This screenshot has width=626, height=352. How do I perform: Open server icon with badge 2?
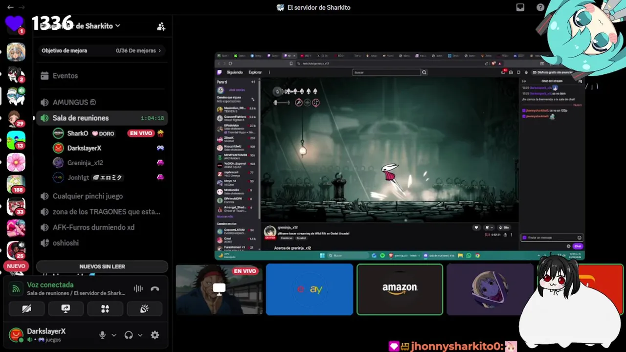pos(16,74)
